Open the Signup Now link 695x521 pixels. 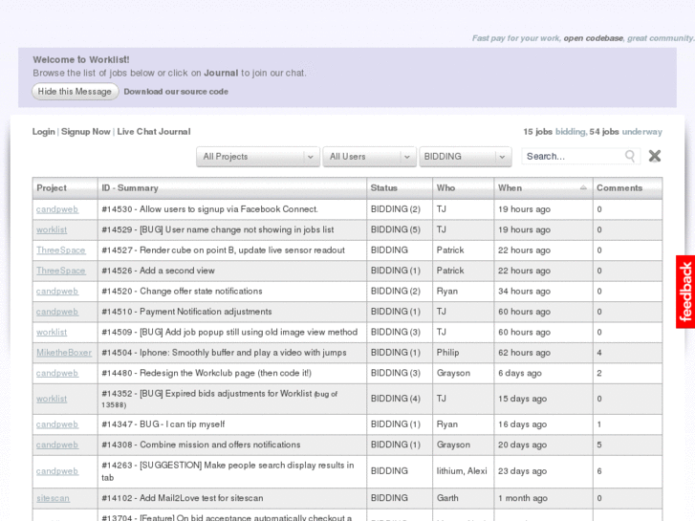click(86, 132)
